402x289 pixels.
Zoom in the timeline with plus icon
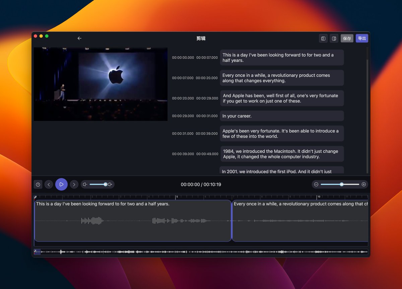(x=364, y=185)
